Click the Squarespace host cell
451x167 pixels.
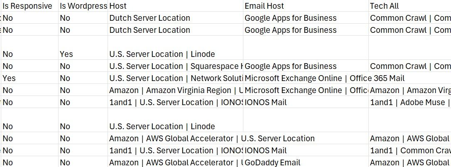pyautogui.click(x=174, y=66)
